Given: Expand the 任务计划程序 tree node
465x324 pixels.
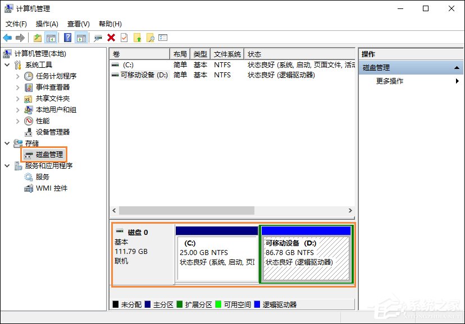Looking at the screenshot, I should [x=17, y=76].
